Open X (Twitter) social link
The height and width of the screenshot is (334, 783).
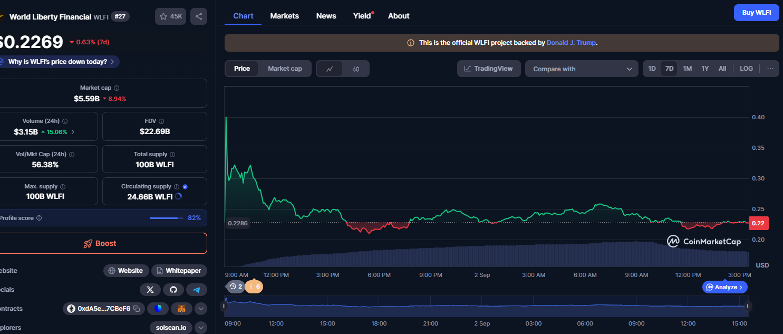[150, 290]
